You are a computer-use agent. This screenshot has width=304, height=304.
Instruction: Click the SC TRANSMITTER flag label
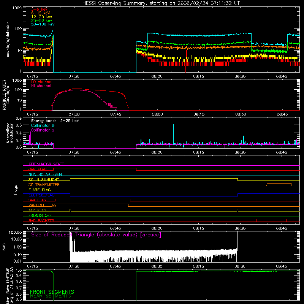click(x=44, y=185)
